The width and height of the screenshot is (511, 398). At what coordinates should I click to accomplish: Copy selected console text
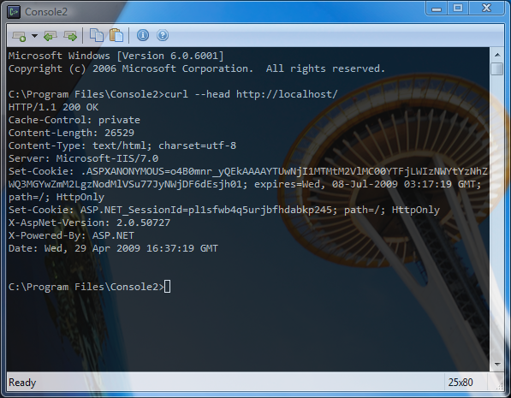pos(97,35)
